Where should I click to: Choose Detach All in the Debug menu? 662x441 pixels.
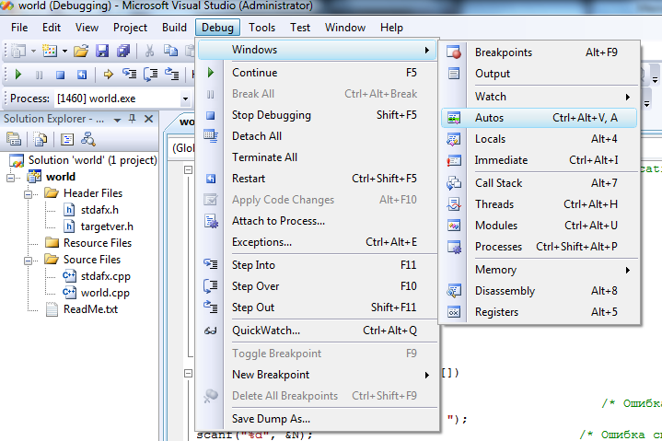tap(318, 136)
